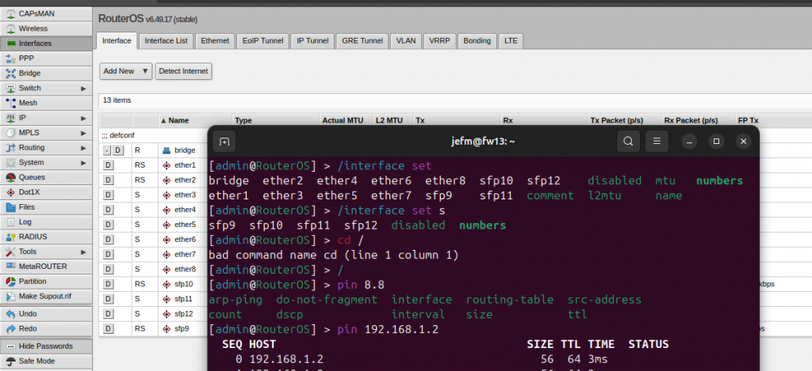The image size is (812, 371).
Task: Toggle the D button for sfp9
Action: pyautogui.click(x=108, y=328)
